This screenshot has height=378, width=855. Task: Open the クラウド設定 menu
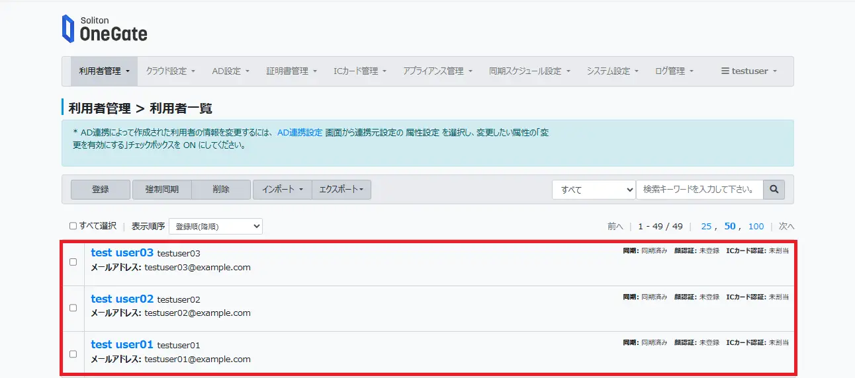pos(171,71)
